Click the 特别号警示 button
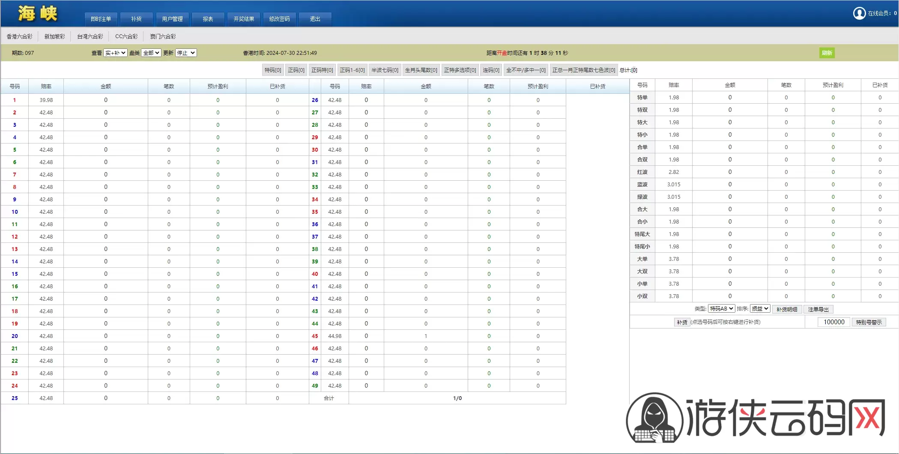899x454 pixels. [869, 322]
